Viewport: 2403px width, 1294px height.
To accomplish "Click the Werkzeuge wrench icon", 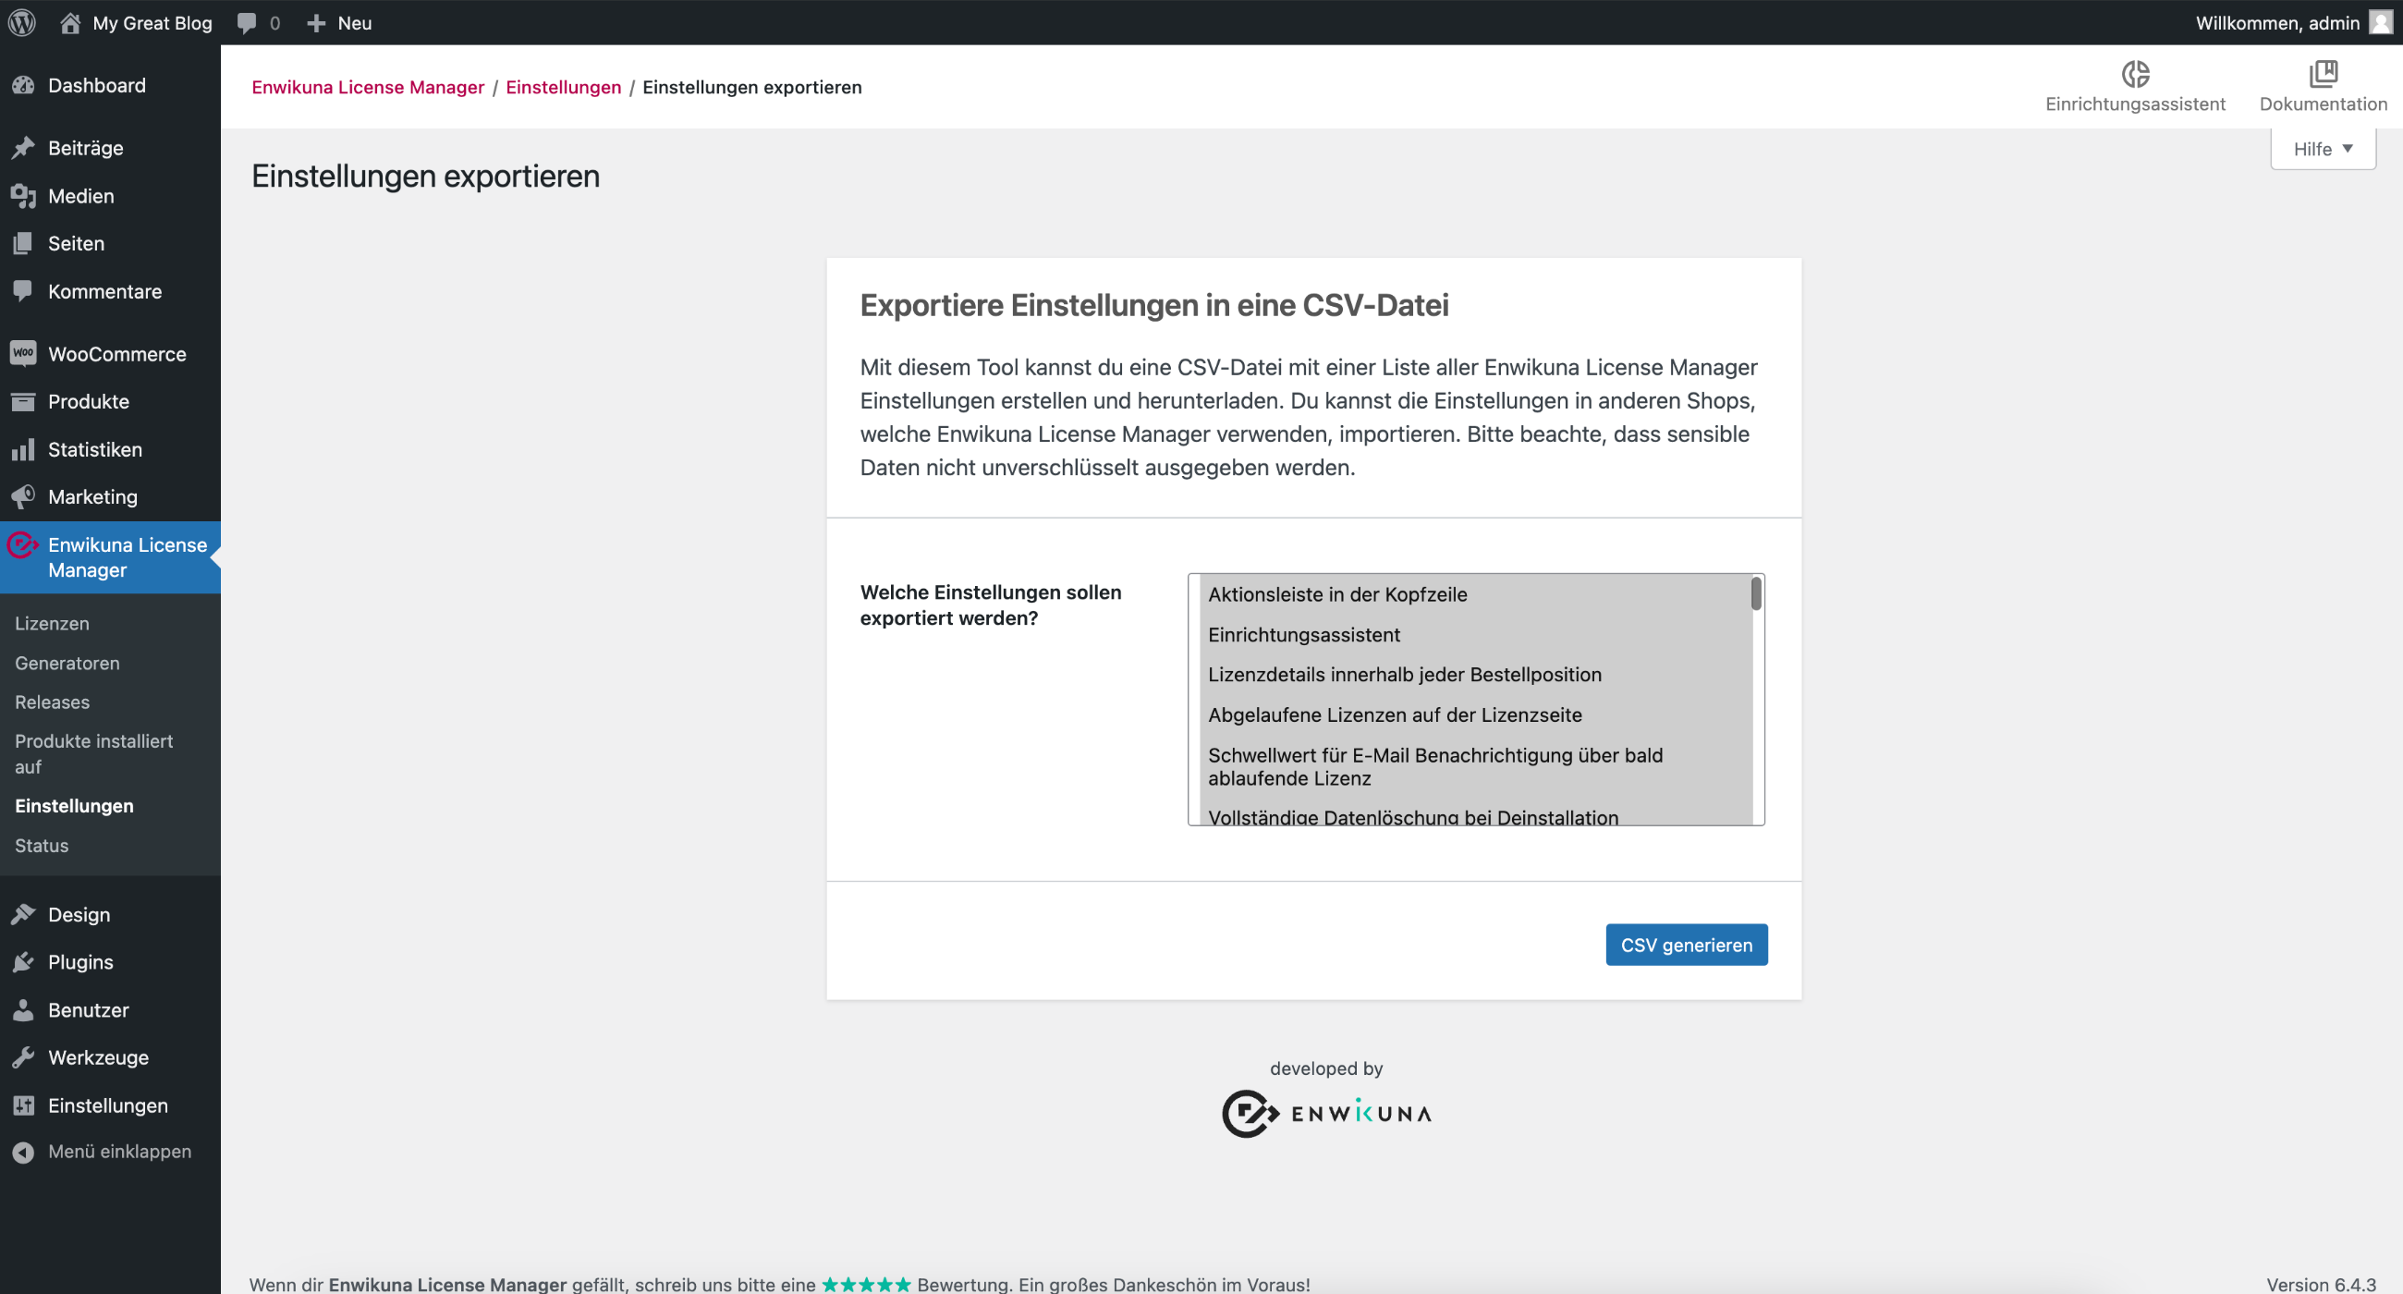I will click(23, 1057).
